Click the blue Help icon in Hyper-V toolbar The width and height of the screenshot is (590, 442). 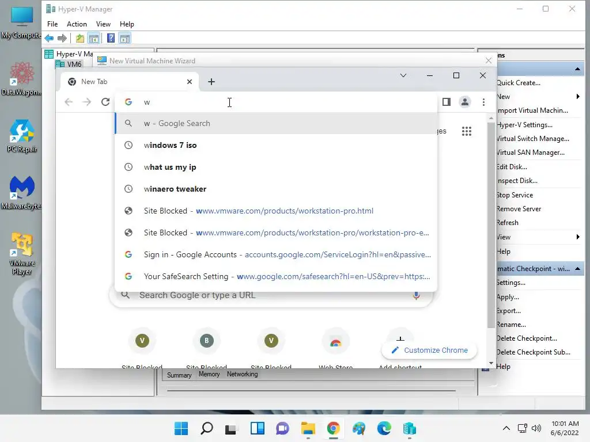[111, 39]
